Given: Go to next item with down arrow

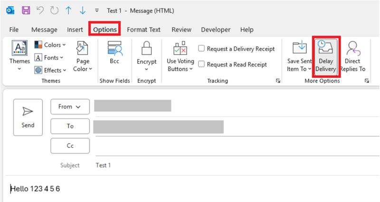Looking at the screenshot, I should tap(83, 10).
